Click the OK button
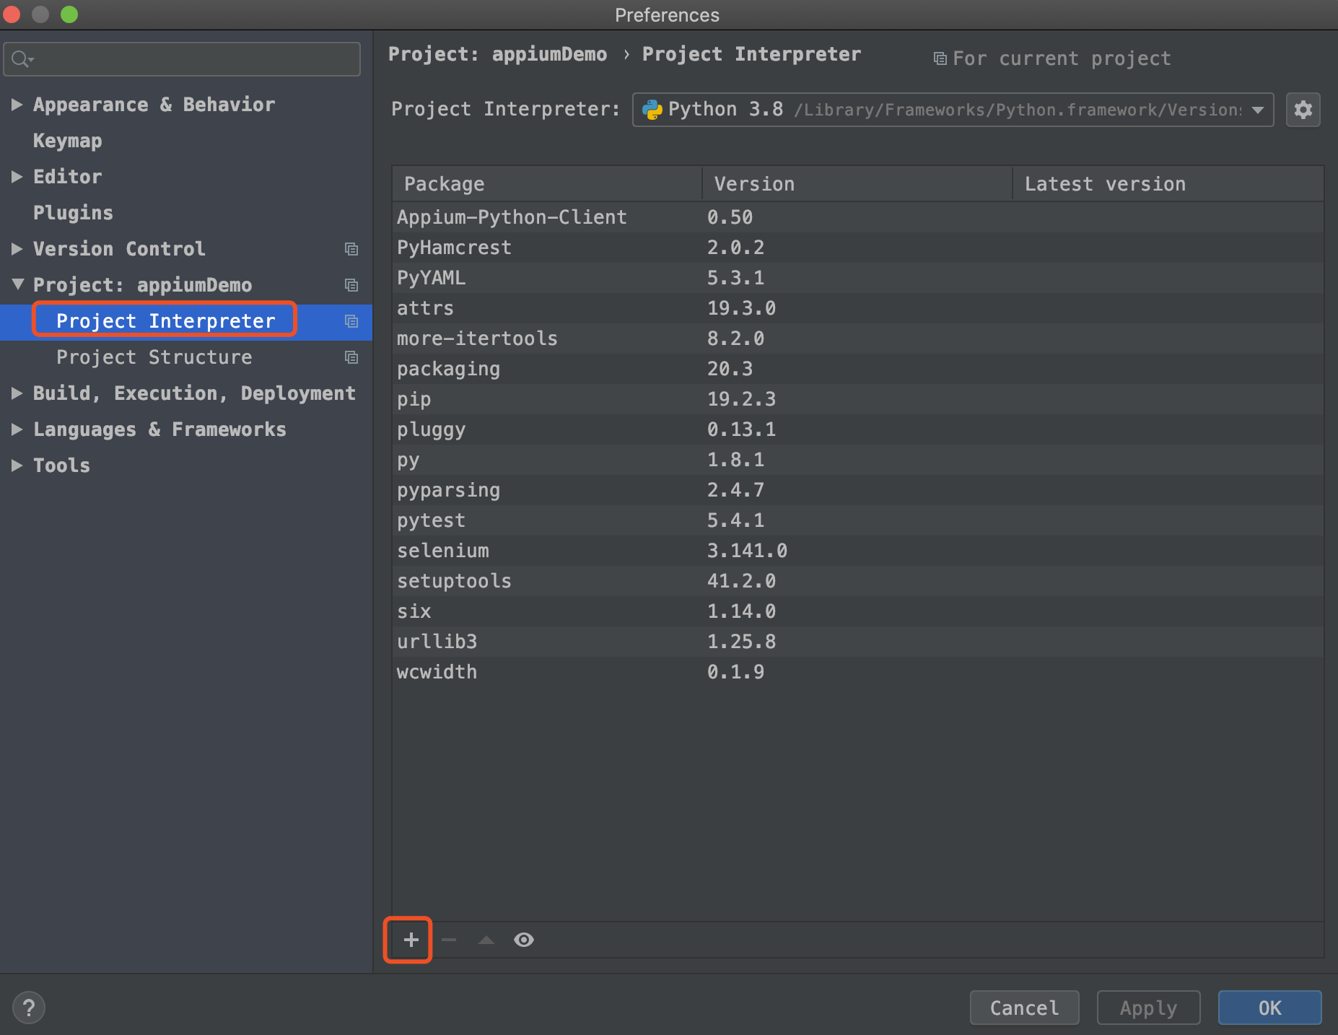Image resolution: width=1338 pixels, height=1035 pixels. [1270, 1008]
